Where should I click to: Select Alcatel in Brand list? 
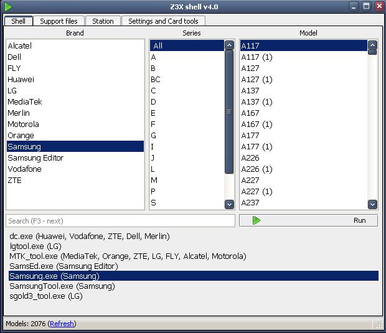75,46
